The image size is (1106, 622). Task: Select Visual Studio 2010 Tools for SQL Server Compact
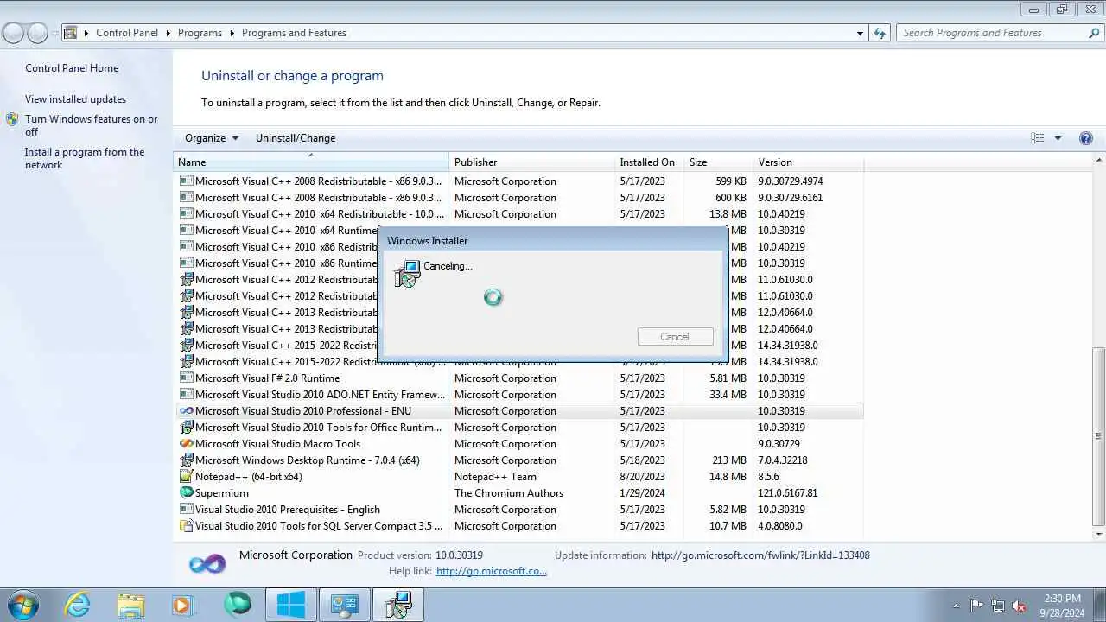pos(518,526)
